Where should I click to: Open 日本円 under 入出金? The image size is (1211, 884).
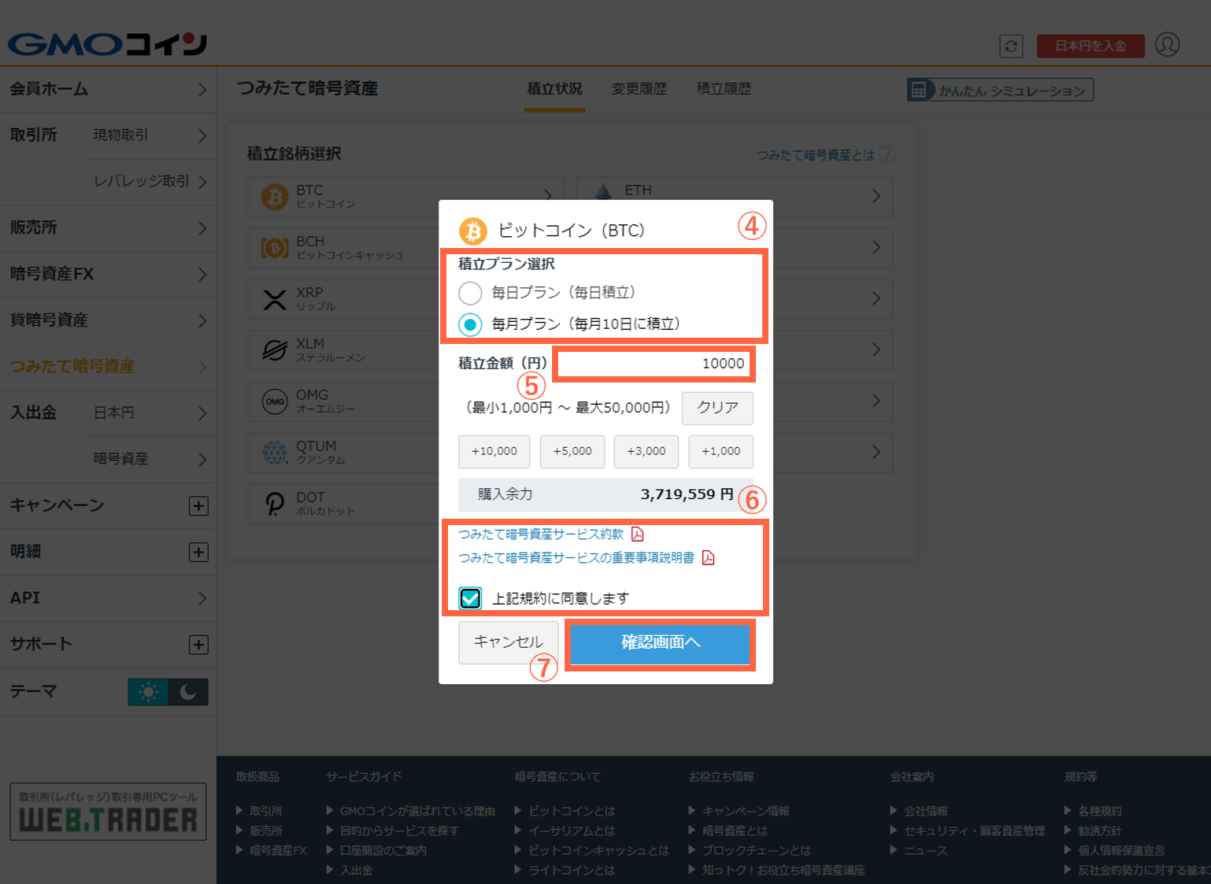tap(150, 413)
